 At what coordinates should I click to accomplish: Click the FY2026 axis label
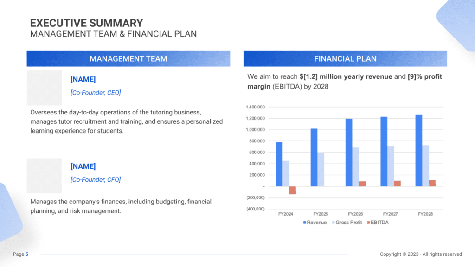pos(355,214)
